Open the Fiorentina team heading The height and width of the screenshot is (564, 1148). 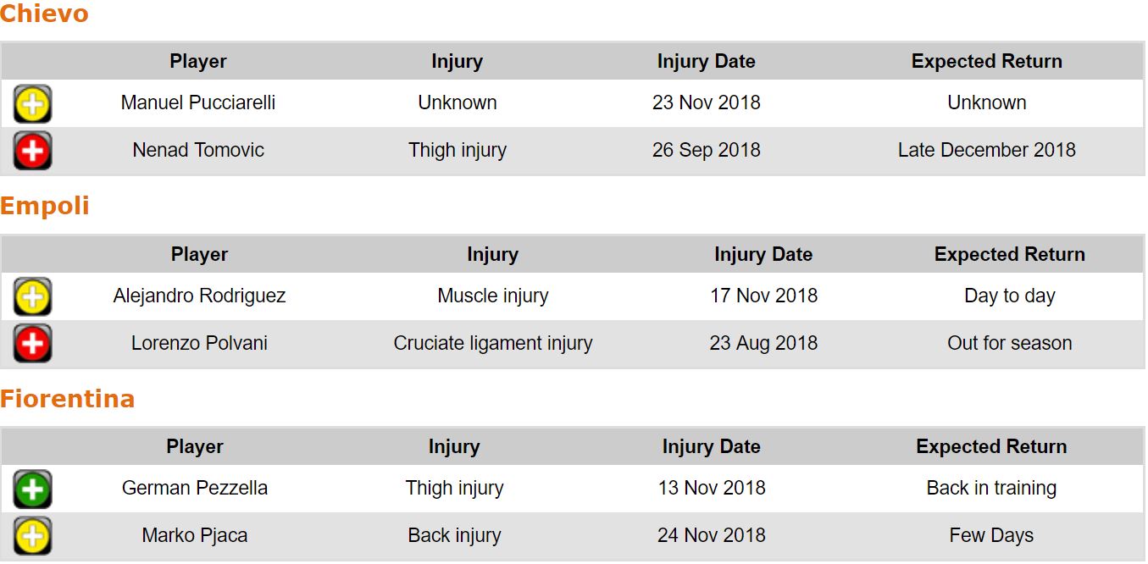68,399
